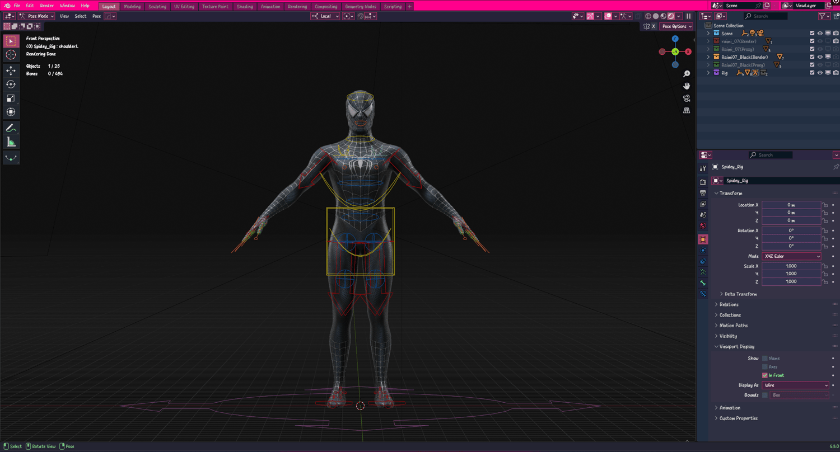Select the Scale tool icon

[11, 98]
